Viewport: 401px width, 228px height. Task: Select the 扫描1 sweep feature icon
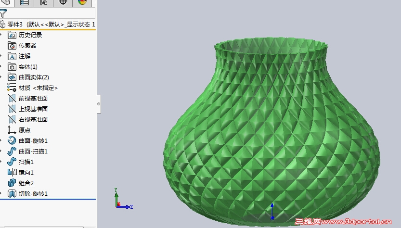point(12,162)
